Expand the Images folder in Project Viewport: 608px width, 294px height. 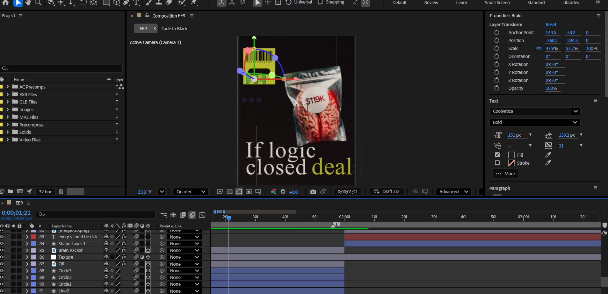click(8, 109)
